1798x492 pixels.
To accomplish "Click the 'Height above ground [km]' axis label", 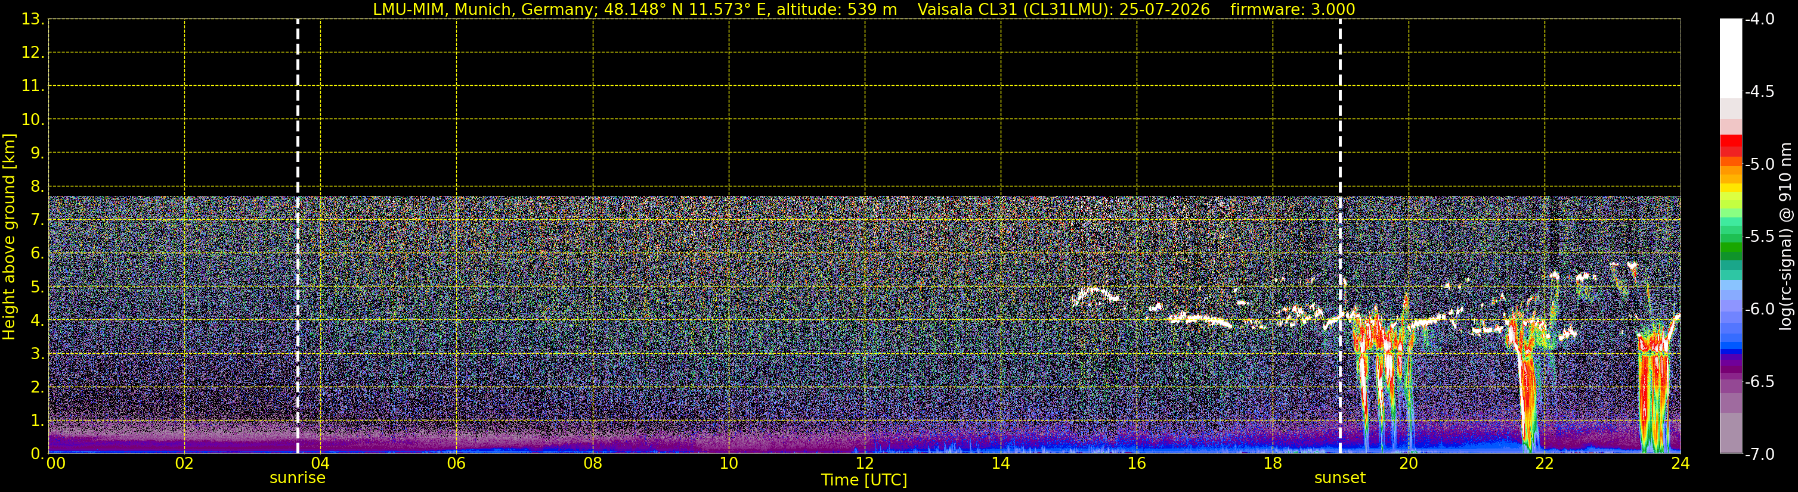I will pos(9,237).
